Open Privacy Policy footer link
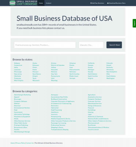This screenshot has width=136, height=147. 20,143
